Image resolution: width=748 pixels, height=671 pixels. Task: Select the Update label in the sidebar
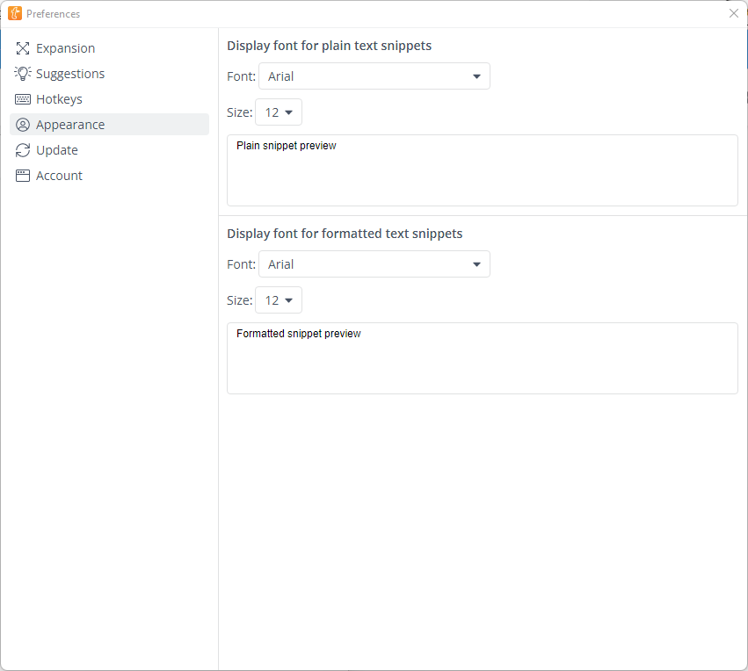(x=57, y=150)
